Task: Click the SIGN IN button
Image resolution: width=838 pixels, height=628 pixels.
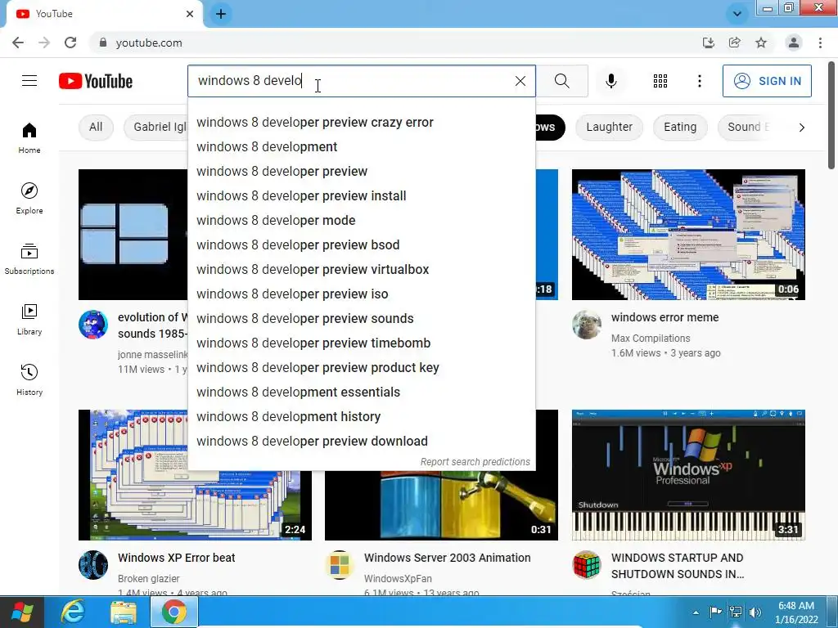Action: point(767,81)
